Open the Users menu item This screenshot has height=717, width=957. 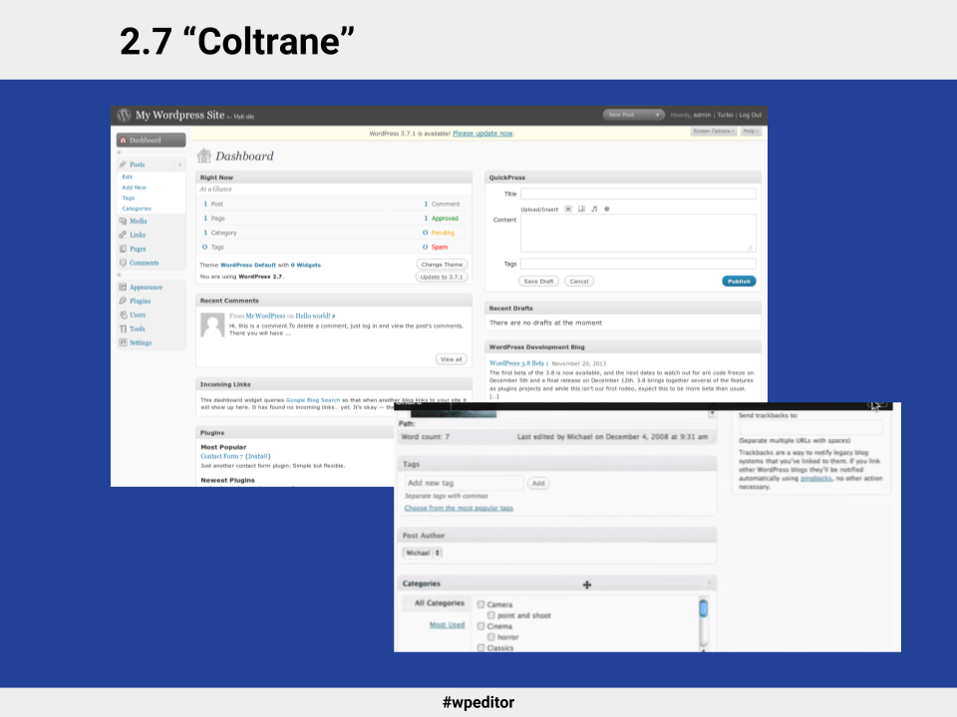pyautogui.click(x=138, y=316)
